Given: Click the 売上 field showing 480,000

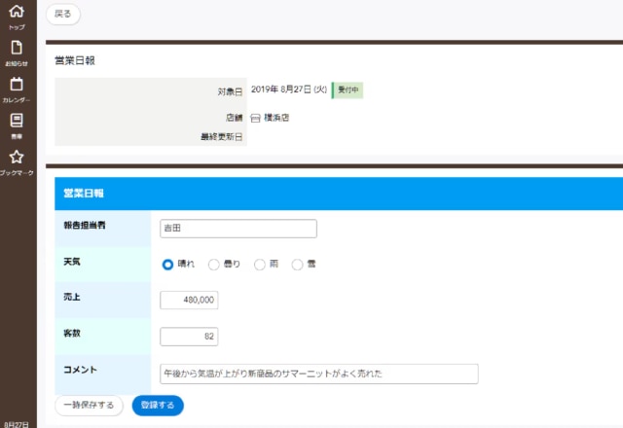Looking at the screenshot, I should pos(189,301).
